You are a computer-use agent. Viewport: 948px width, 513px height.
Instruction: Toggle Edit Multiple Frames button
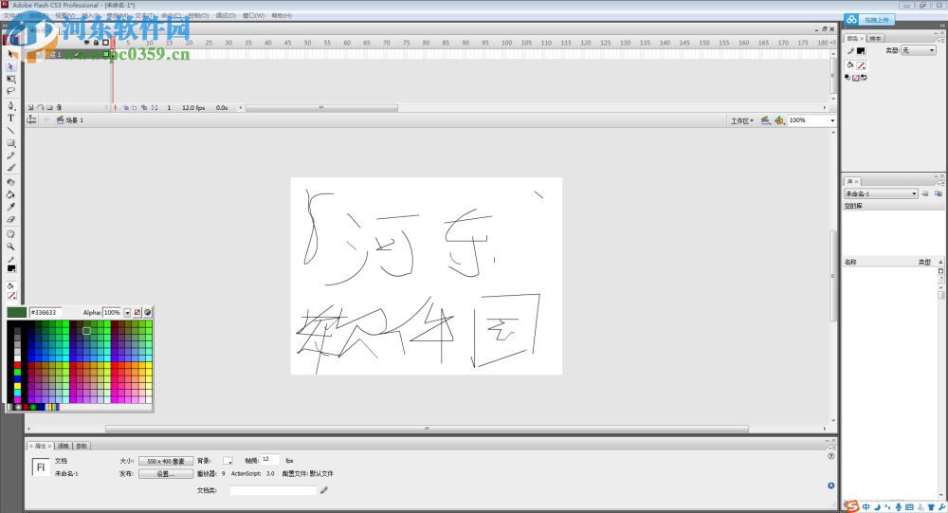[x=144, y=108]
